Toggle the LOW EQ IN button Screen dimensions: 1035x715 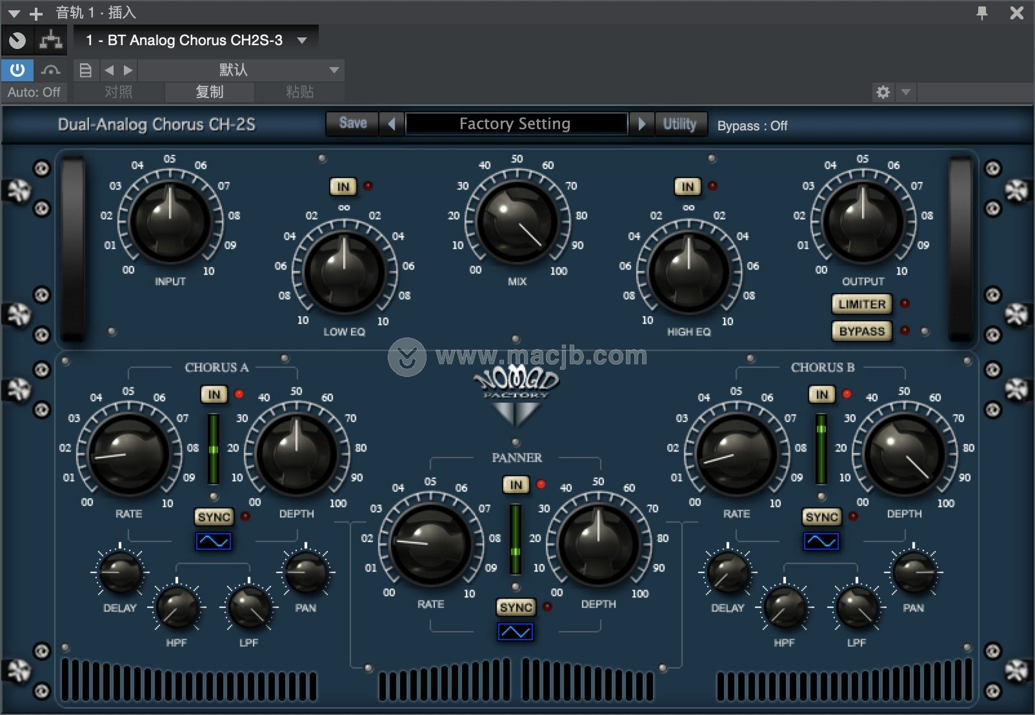point(343,186)
